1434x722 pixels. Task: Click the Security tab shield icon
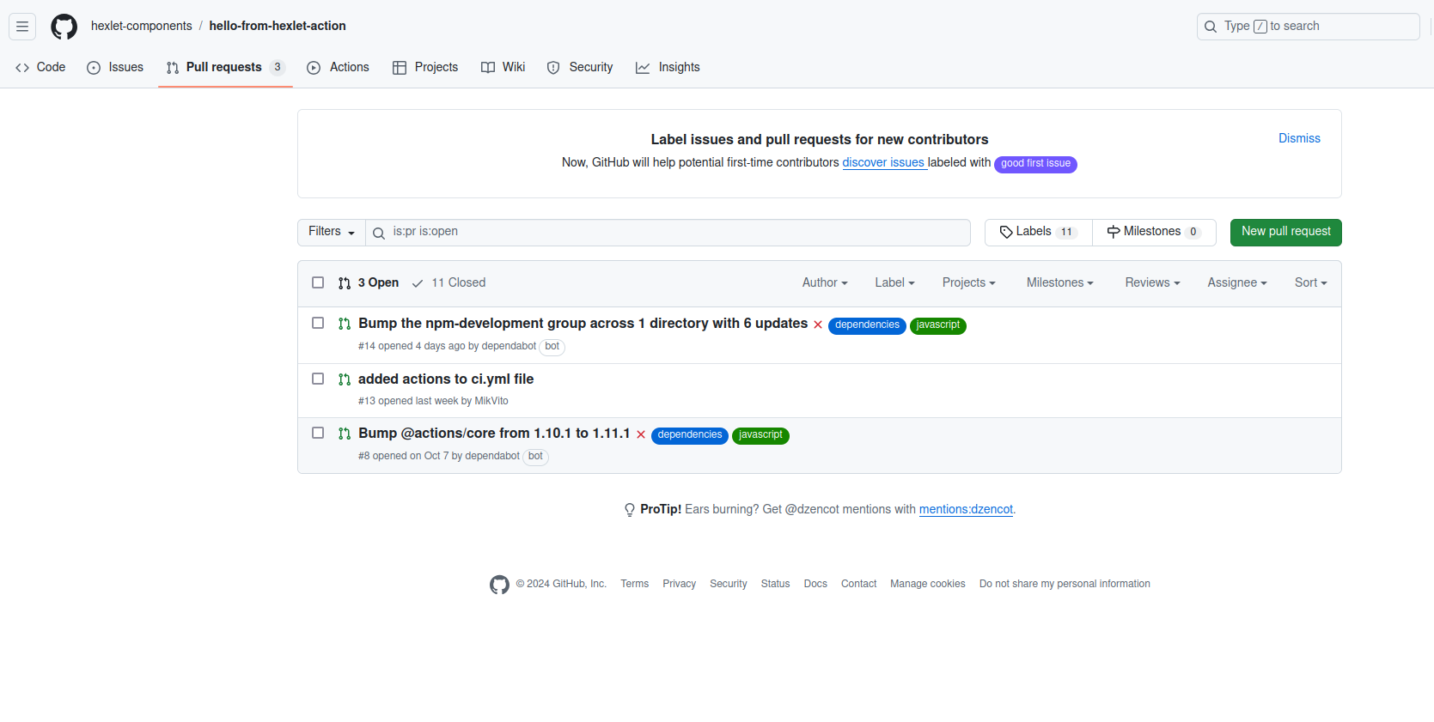tap(553, 68)
